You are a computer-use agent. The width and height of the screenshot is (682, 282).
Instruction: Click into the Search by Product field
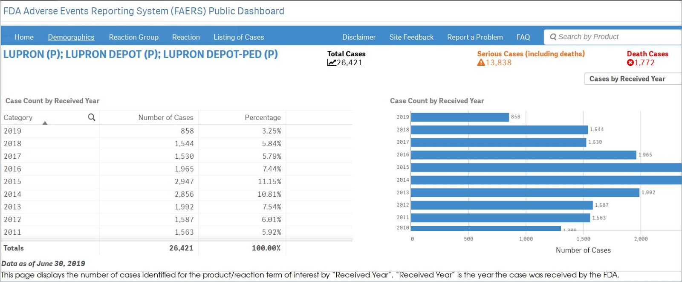coord(613,37)
